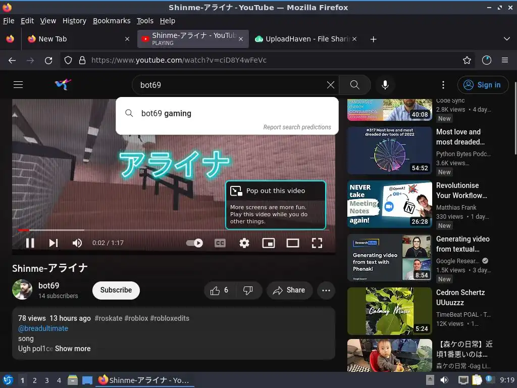Switch to New Tab tab
Image resolution: width=517 pixels, height=388 pixels.
(x=78, y=39)
